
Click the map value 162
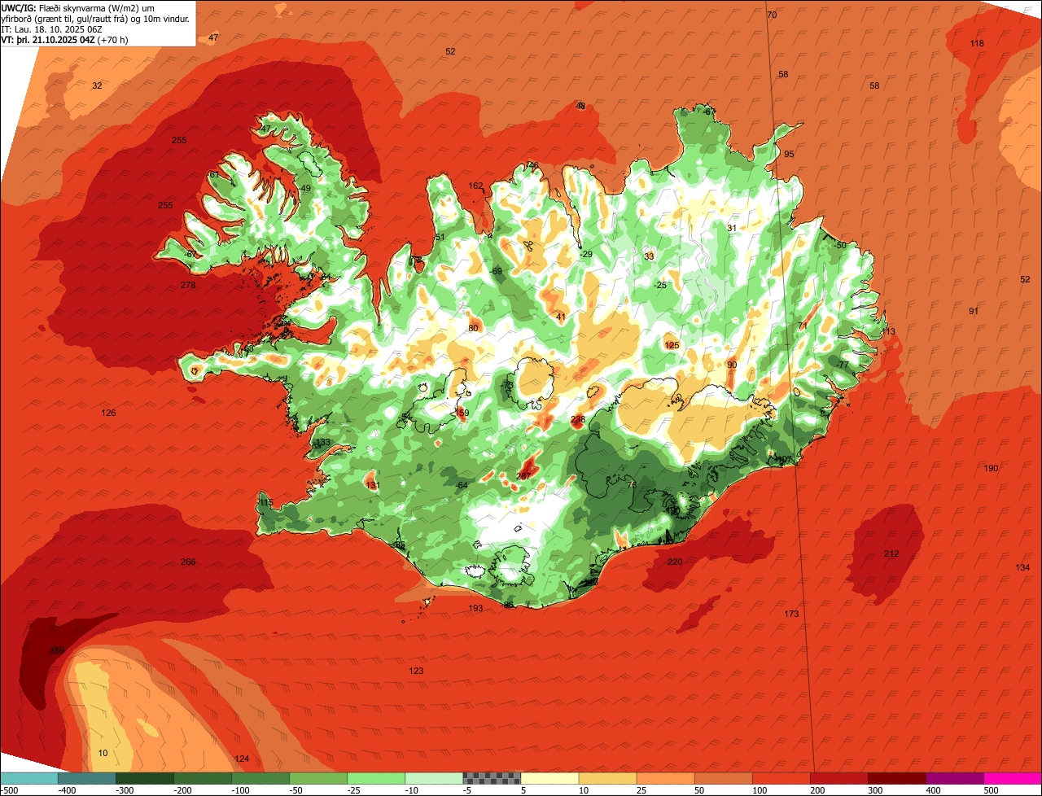click(x=475, y=186)
